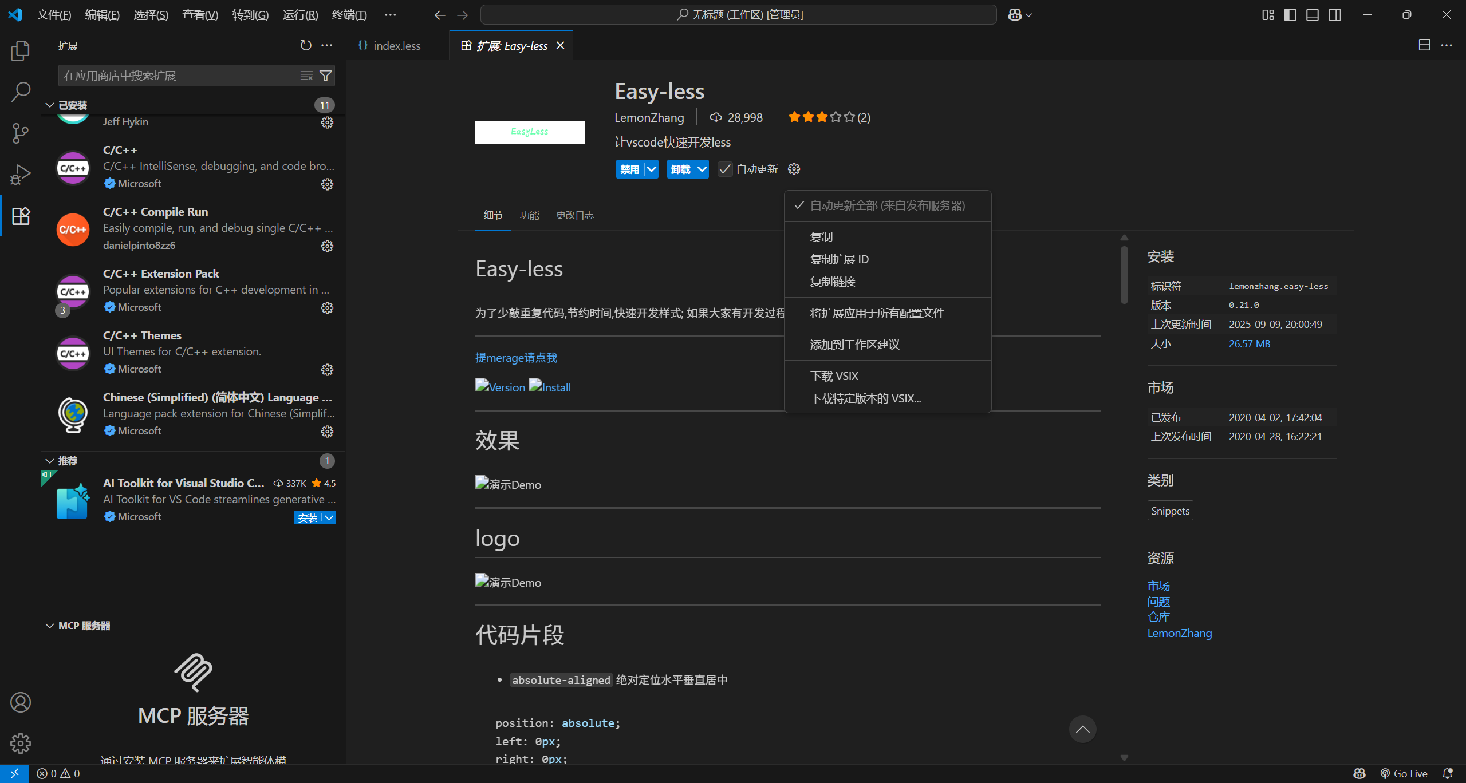Open Source Control view icon
1466x783 pixels.
(21, 133)
